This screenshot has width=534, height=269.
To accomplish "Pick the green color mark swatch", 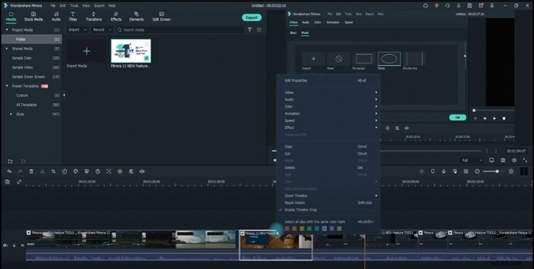I will 309,228.
